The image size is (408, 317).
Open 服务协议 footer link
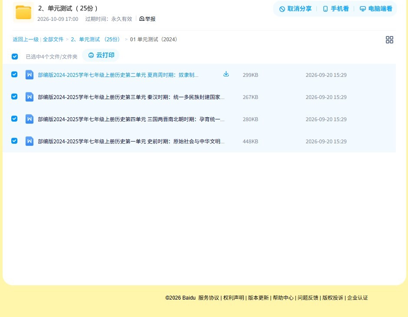coord(209,298)
